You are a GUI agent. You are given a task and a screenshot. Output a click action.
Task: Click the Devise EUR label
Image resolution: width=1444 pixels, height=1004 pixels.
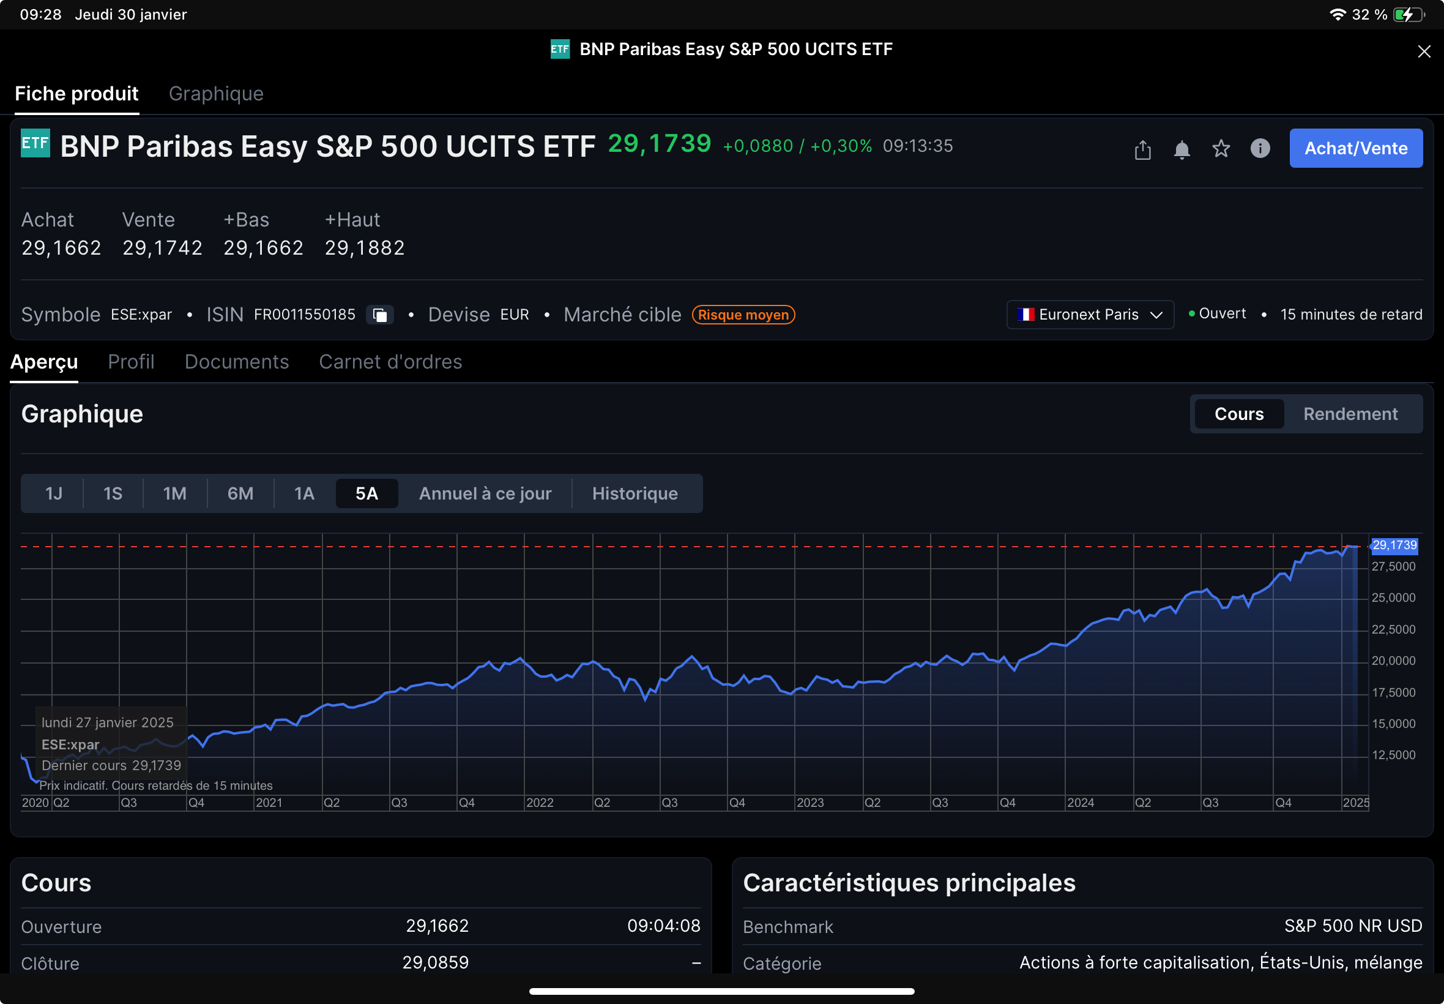(478, 315)
